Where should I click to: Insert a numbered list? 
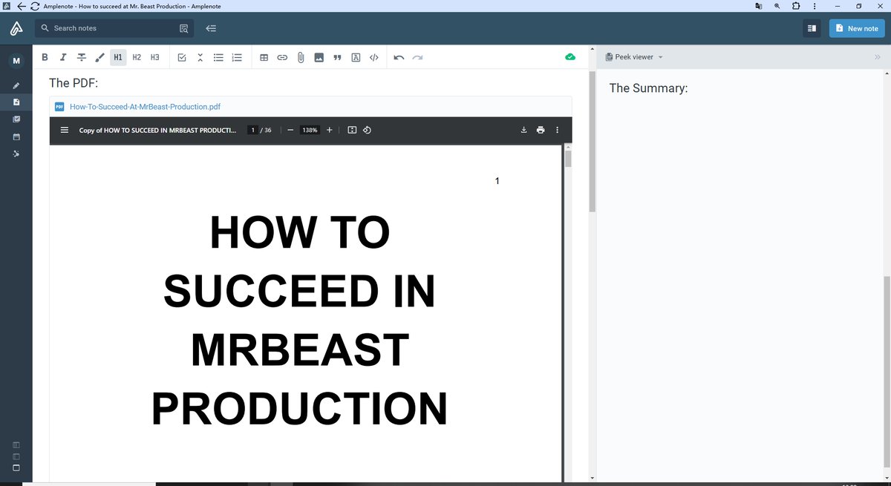click(x=237, y=57)
